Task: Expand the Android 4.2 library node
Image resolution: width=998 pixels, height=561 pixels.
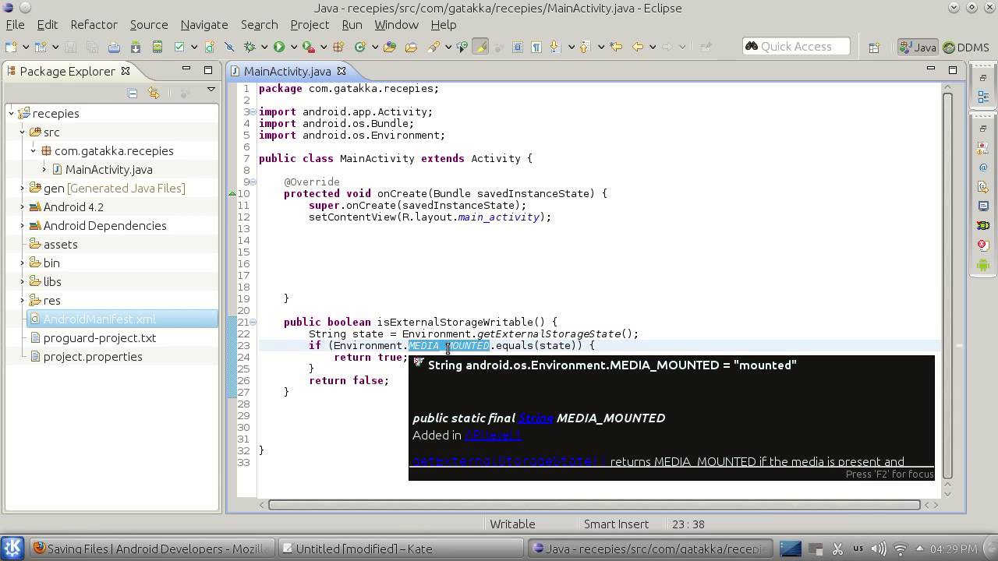Action: [23, 206]
